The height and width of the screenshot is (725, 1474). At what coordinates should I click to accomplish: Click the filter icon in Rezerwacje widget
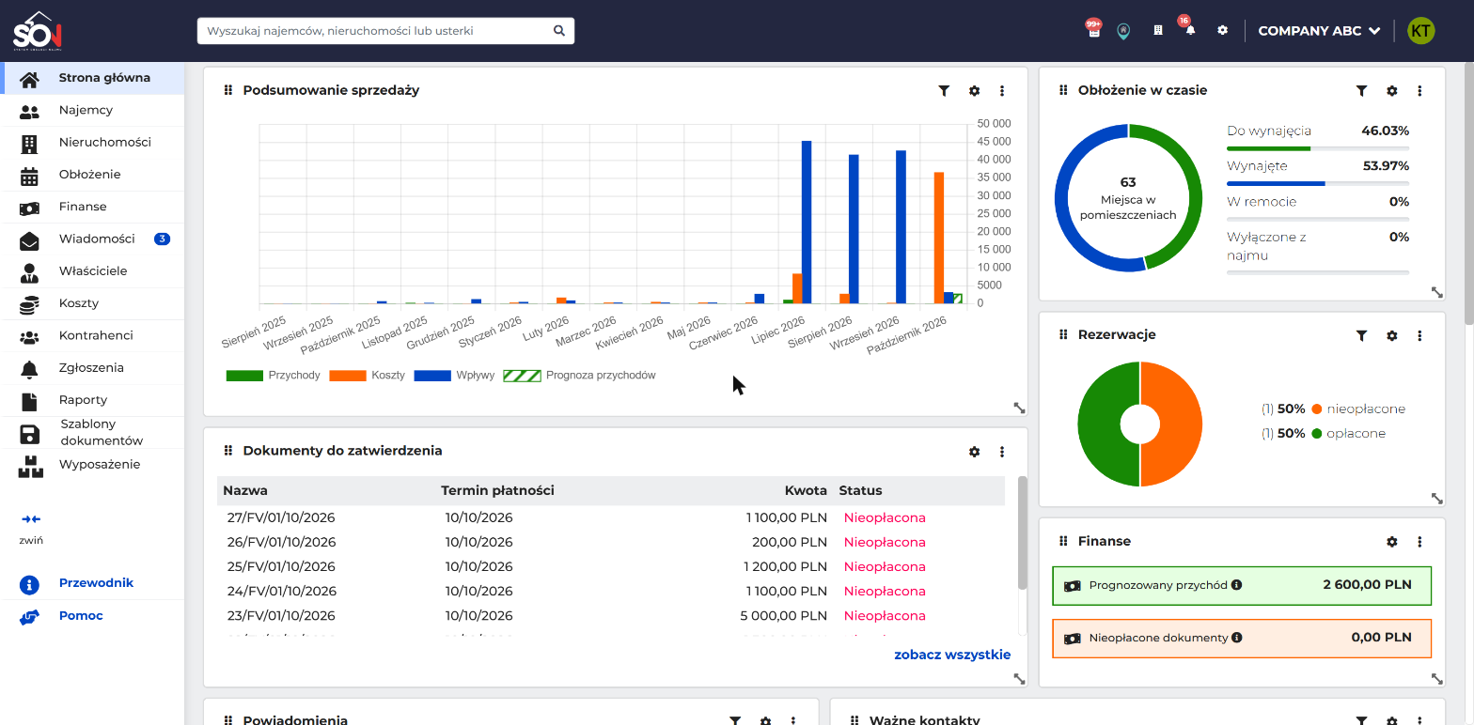pos(1361,335)
